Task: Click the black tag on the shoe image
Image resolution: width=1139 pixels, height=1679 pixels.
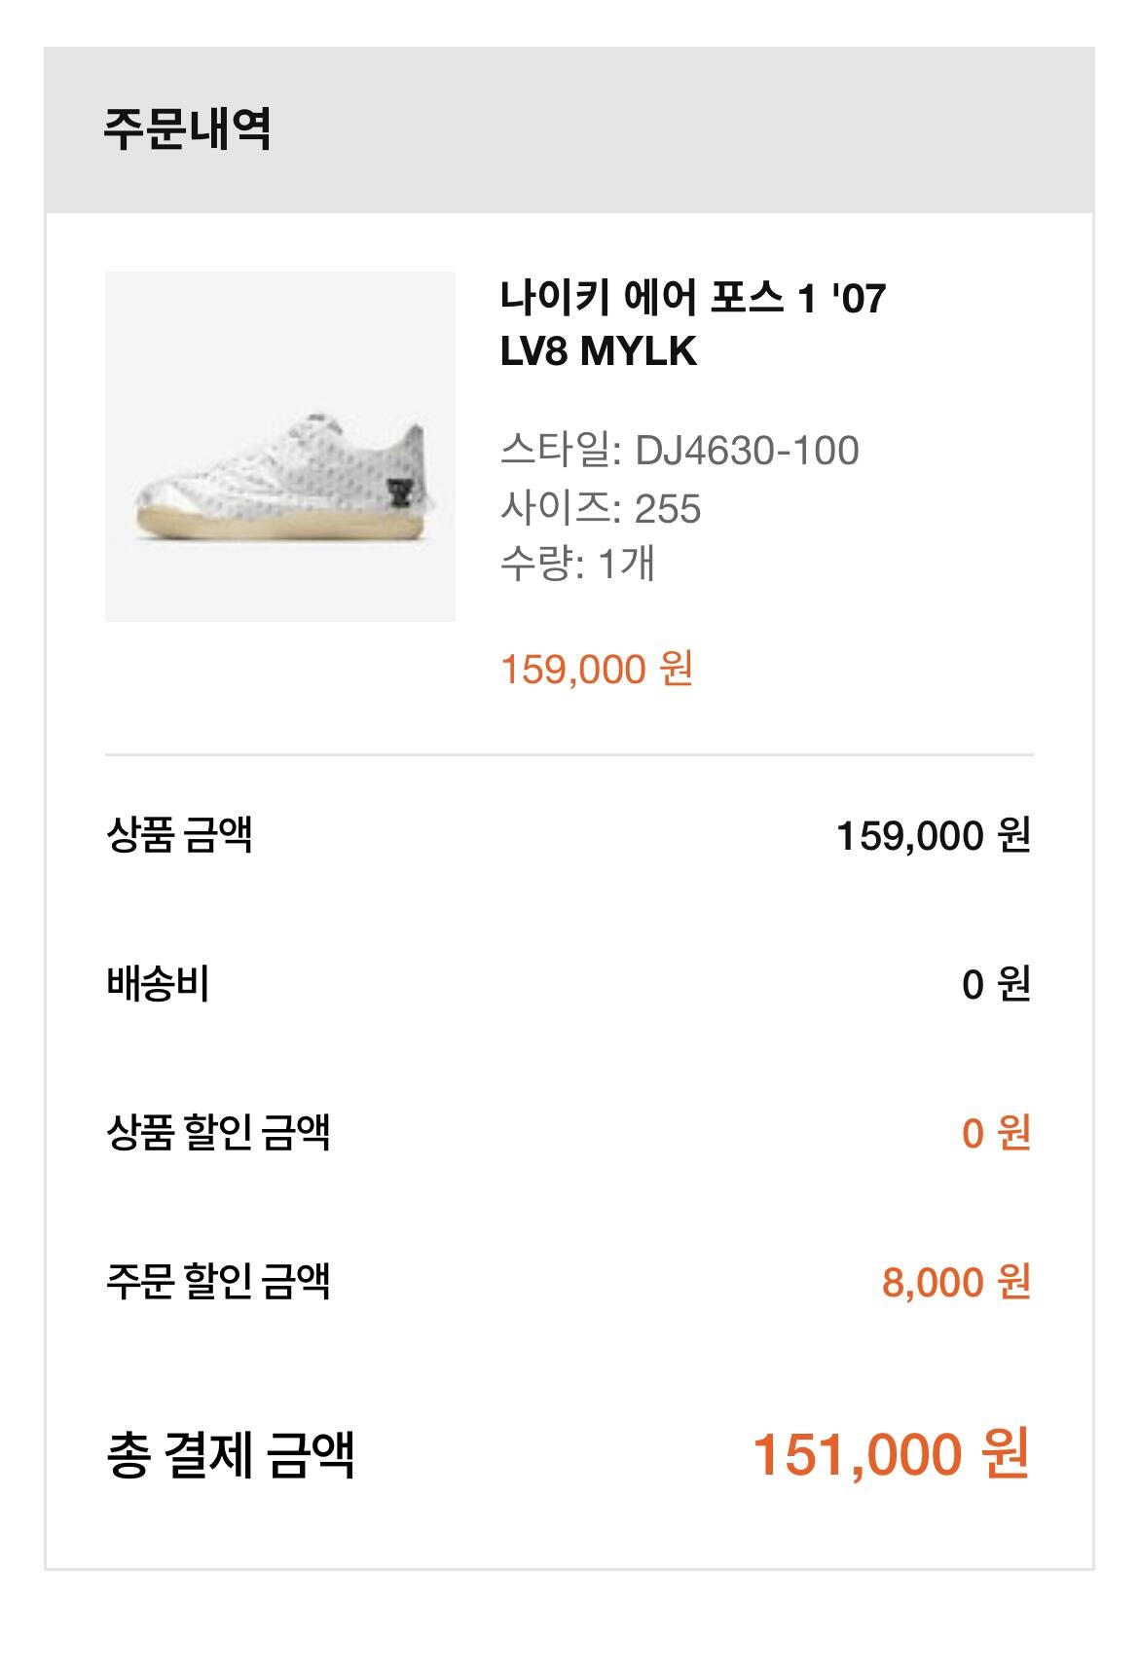Action: (399, 493)
